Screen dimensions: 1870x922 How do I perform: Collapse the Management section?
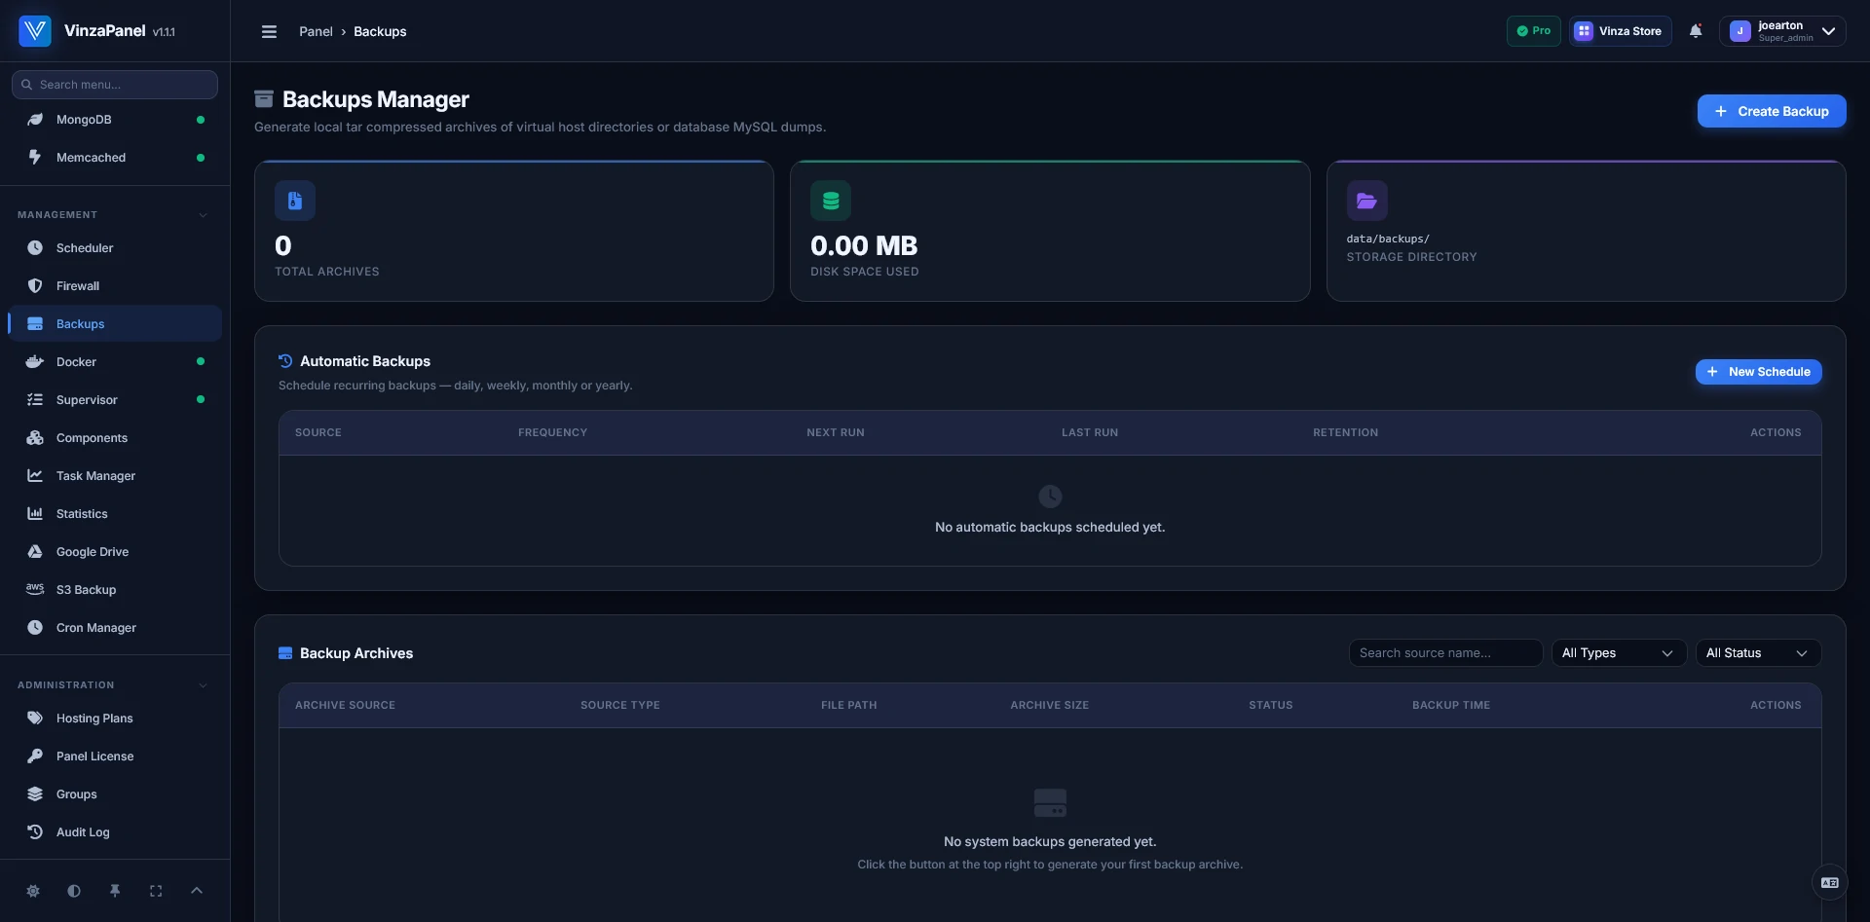203,215
